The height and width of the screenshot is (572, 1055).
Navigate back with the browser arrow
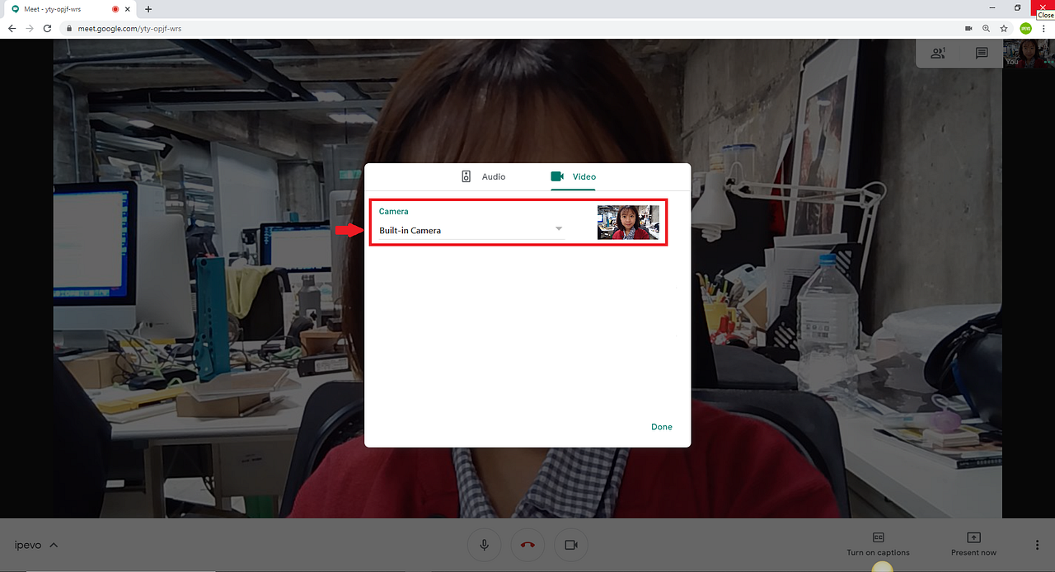(11, 28)
